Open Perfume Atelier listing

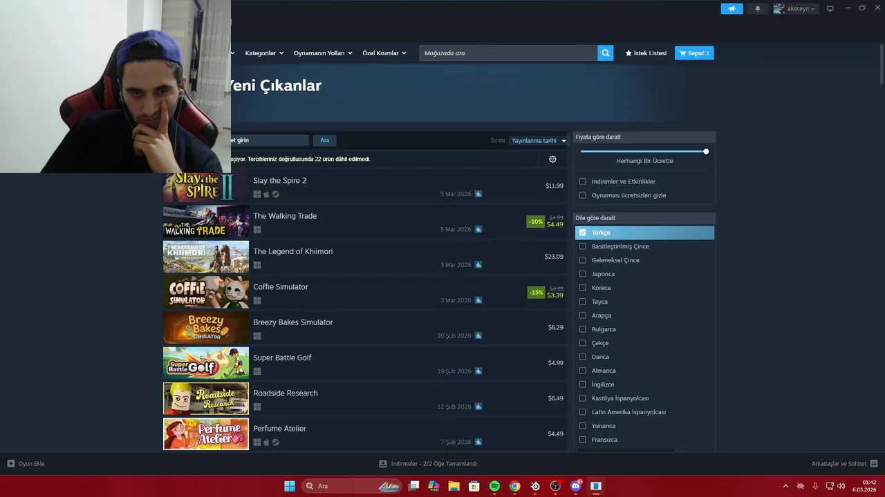click(x=364, y=435)
